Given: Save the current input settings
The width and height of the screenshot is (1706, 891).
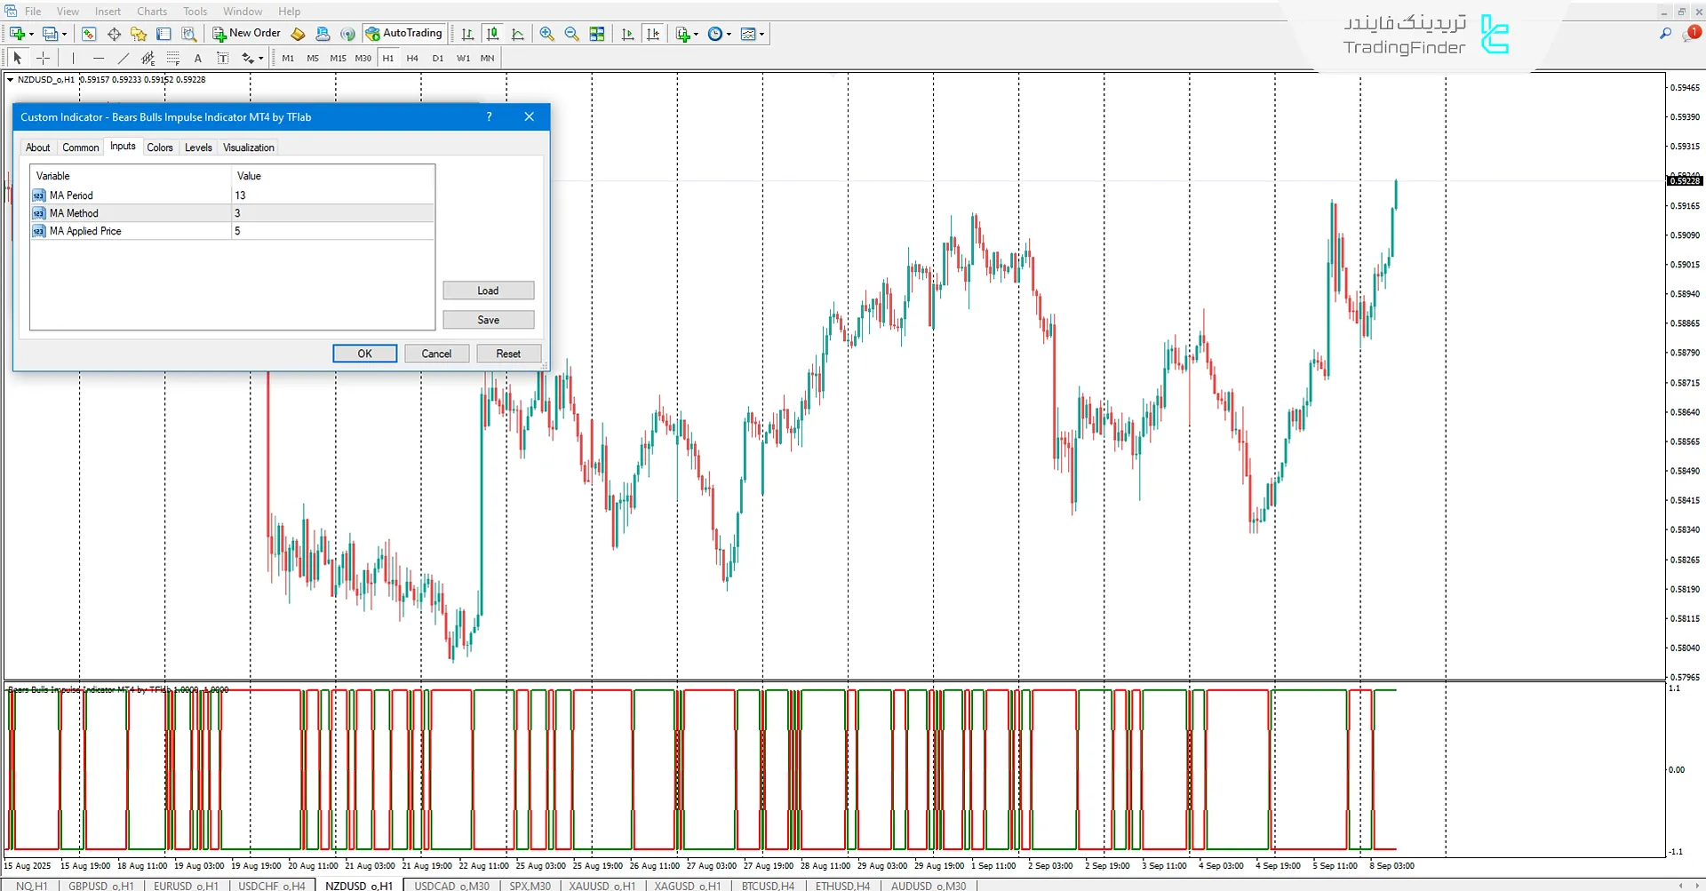Looking at the screenshot, I should coord(488,319).
